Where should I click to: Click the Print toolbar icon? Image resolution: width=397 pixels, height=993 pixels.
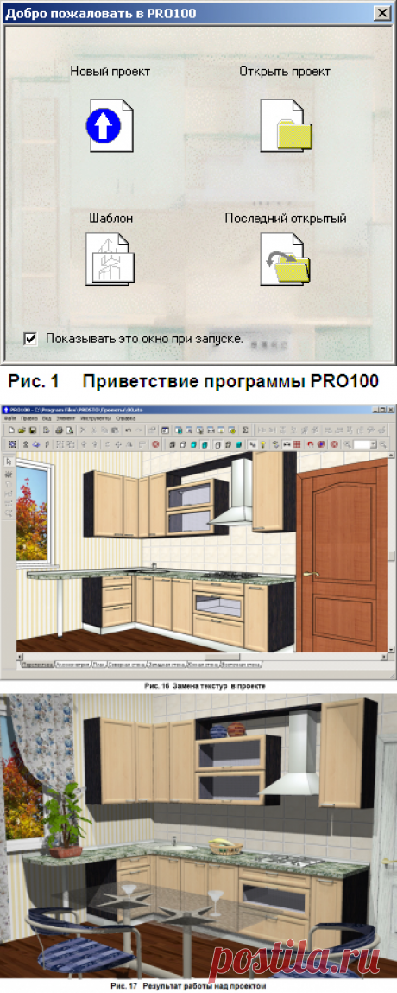click(59, 430)
